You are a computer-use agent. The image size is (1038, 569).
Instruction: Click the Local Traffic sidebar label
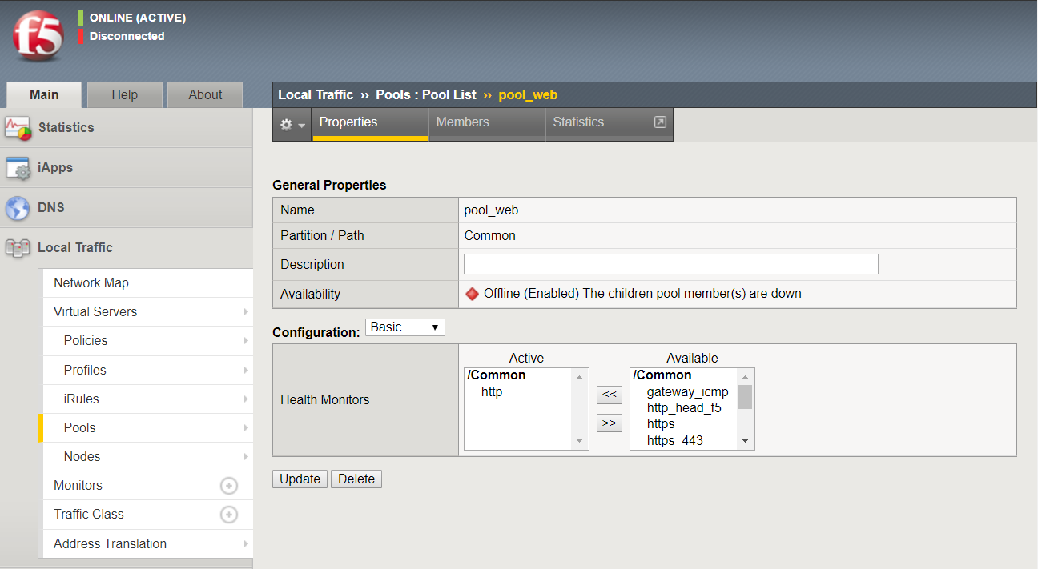pos(75,248)
